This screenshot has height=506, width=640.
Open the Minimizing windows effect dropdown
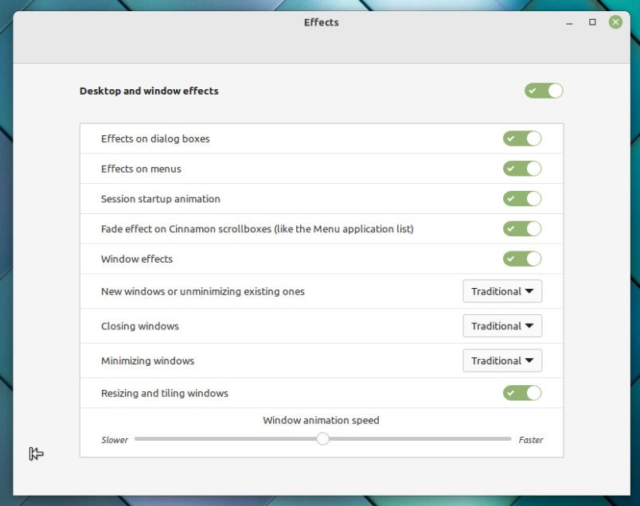pyautogui.click(x=502, y=361)
